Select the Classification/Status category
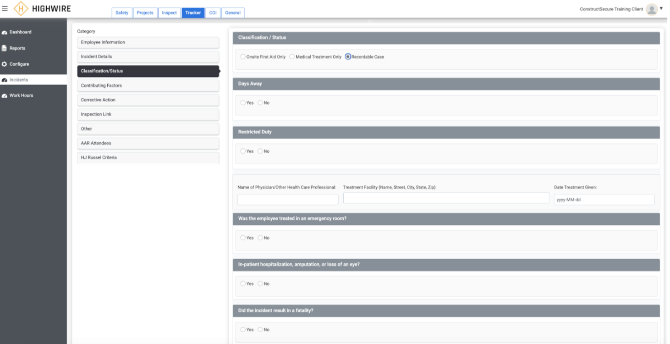The width and height of the screenshot is (670, 344). 148,71
